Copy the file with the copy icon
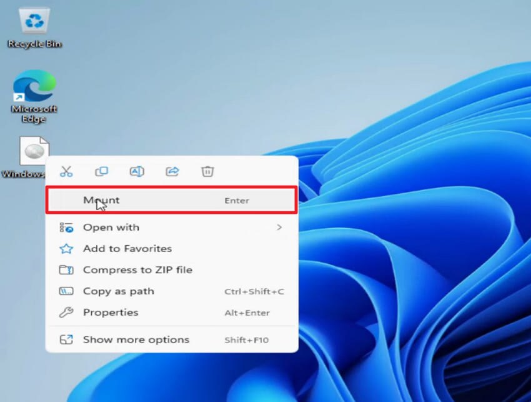 (x=101, y=171)
